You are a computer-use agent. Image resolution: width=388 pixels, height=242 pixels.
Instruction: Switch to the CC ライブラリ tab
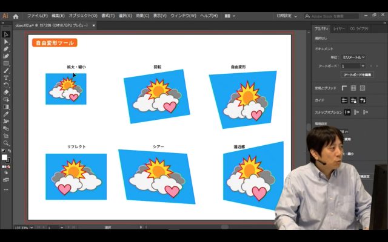tap(359, 29)
